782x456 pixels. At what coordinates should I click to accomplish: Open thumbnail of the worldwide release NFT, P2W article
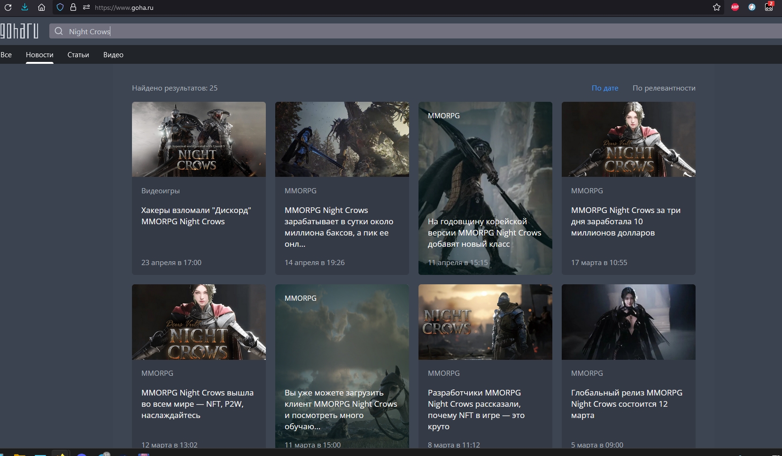(x=199, y=322)
